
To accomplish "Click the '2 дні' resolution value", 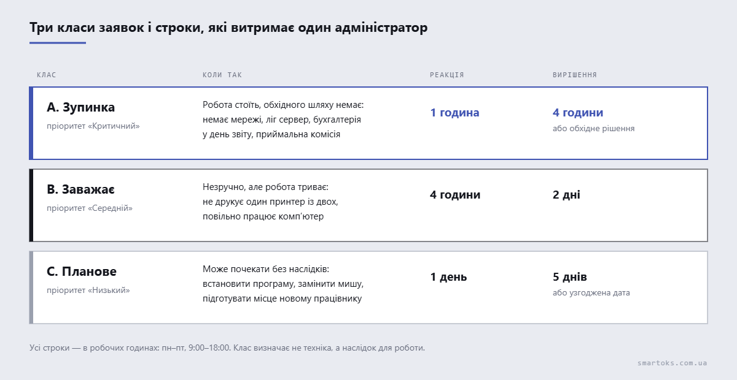I will pyautogui.click(x=566, y=195).
